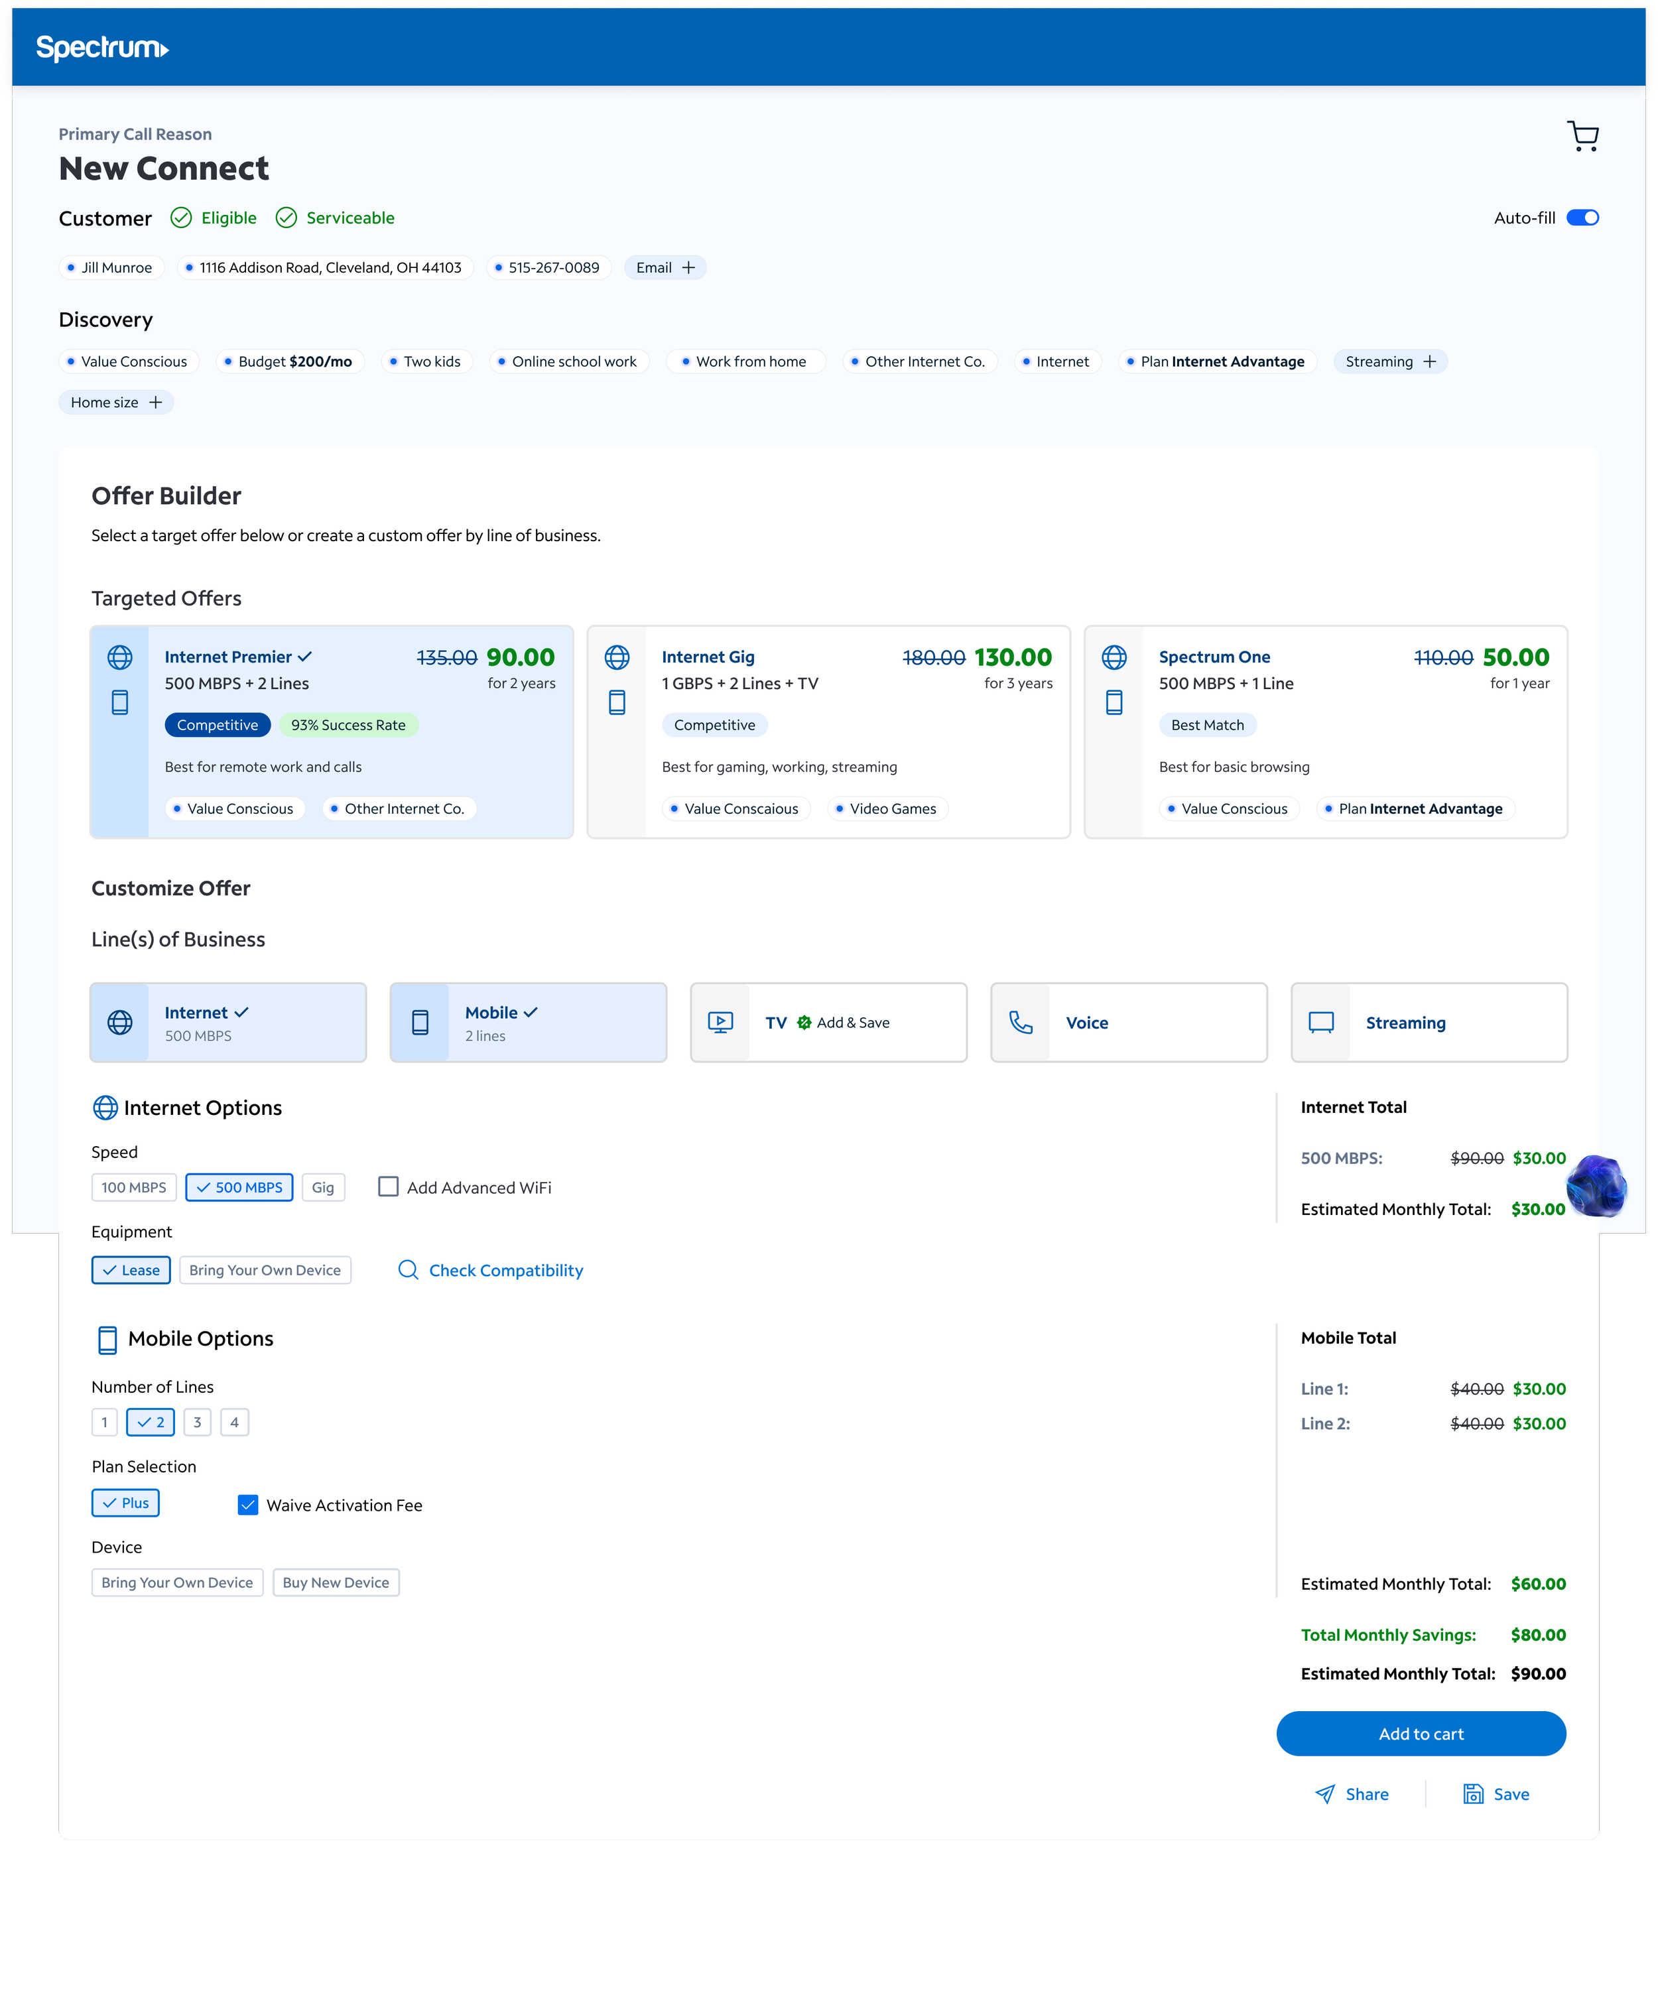Screen dimensions: 1658x1997
Task: Click the Two kids discovery chip
Action: pyautogui.click(x=428, y=361)
